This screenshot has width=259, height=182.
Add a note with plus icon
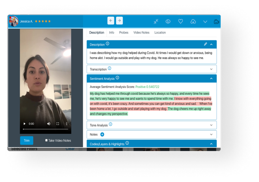[x=102, y=135]
